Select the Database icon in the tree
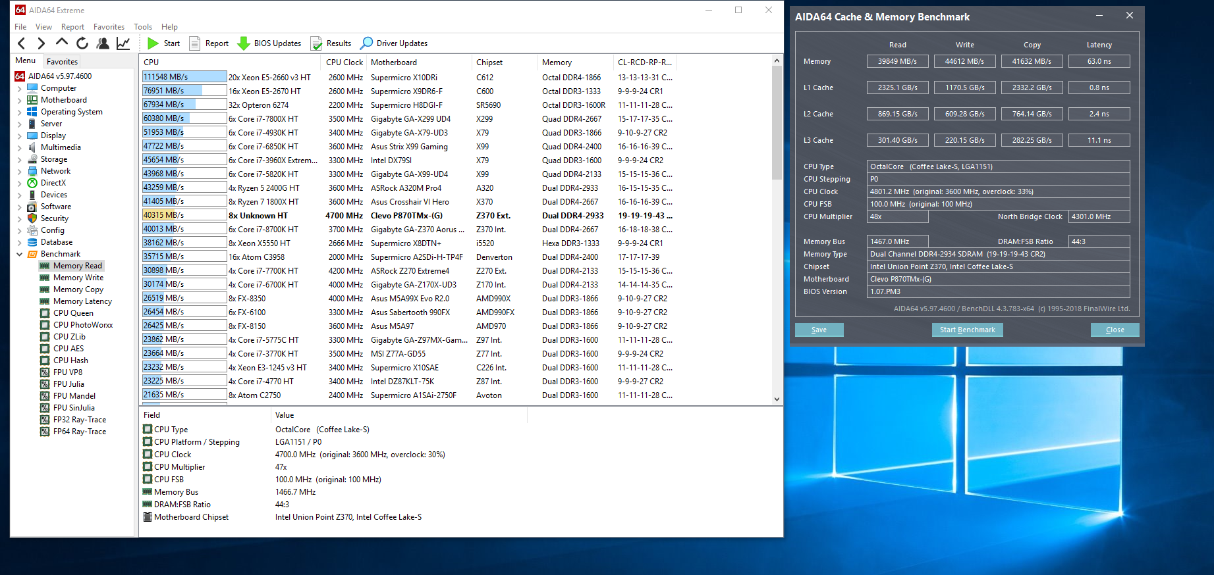1214x575 pixels. point(32,242)
